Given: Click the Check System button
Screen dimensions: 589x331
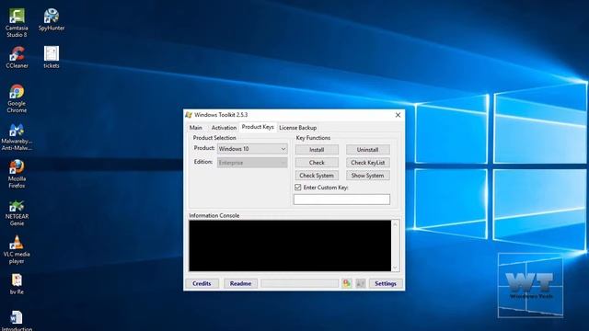Looking at the screenshot, I should [317, 176].
